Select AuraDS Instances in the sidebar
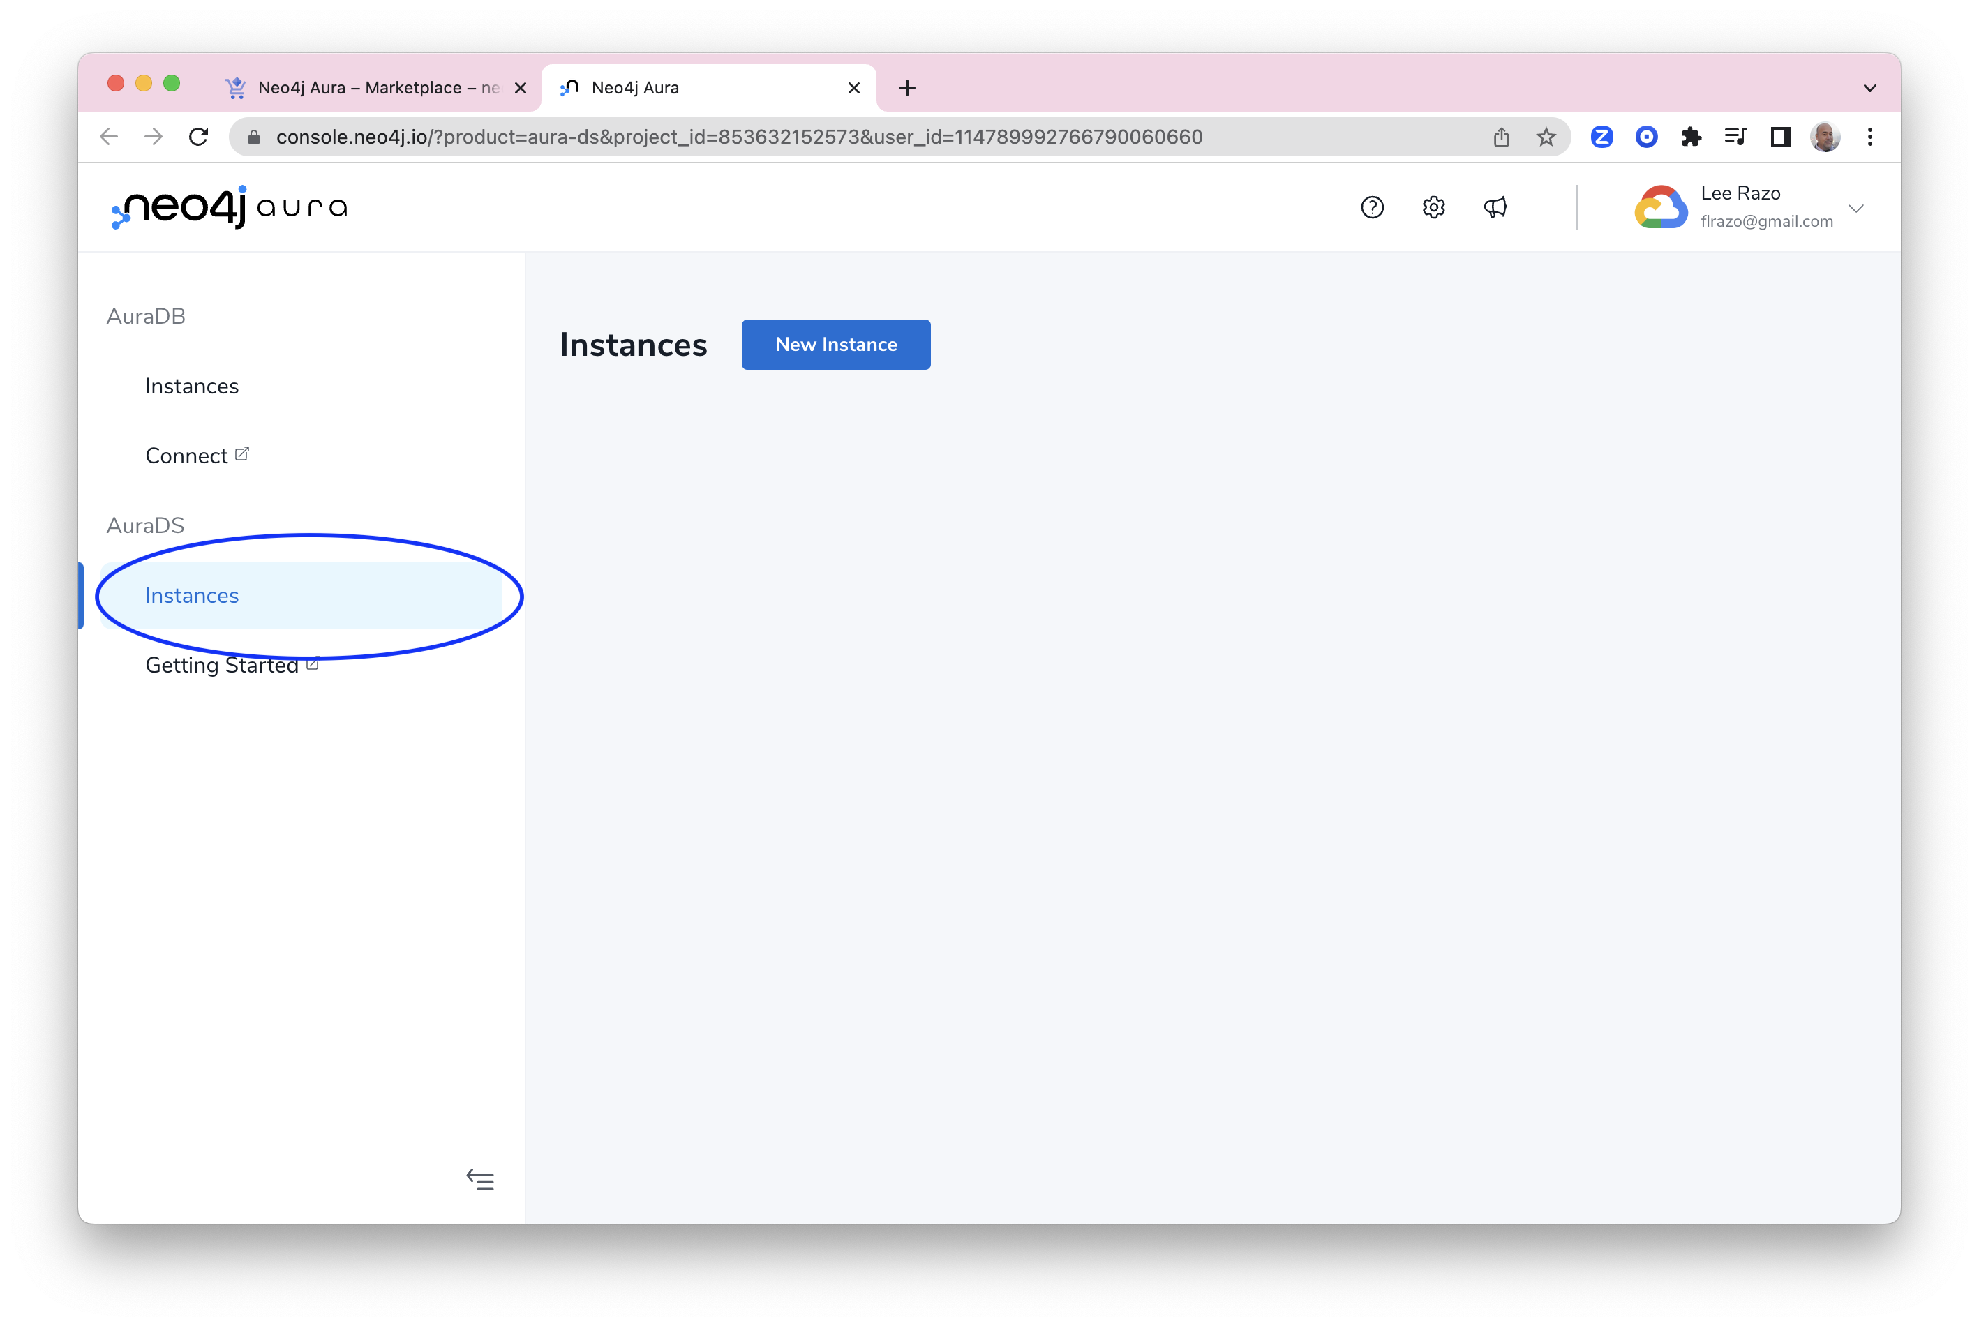 (x=192, y=596)
